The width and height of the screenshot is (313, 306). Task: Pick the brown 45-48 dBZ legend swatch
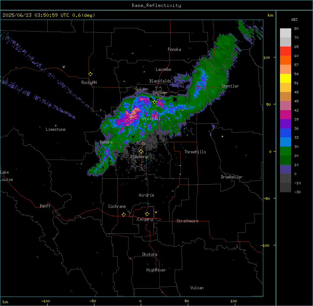pyautogui.click(x=285, y=96)
